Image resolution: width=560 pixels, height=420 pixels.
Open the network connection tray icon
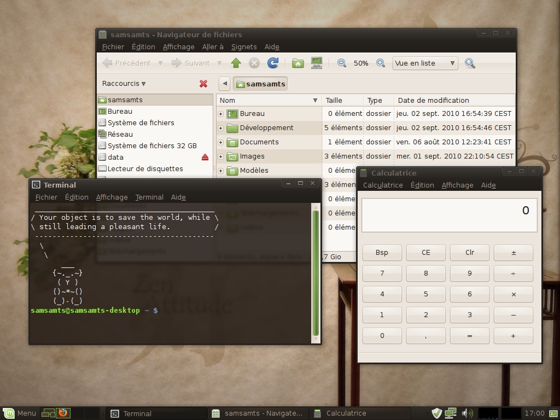tap(451, 413)
